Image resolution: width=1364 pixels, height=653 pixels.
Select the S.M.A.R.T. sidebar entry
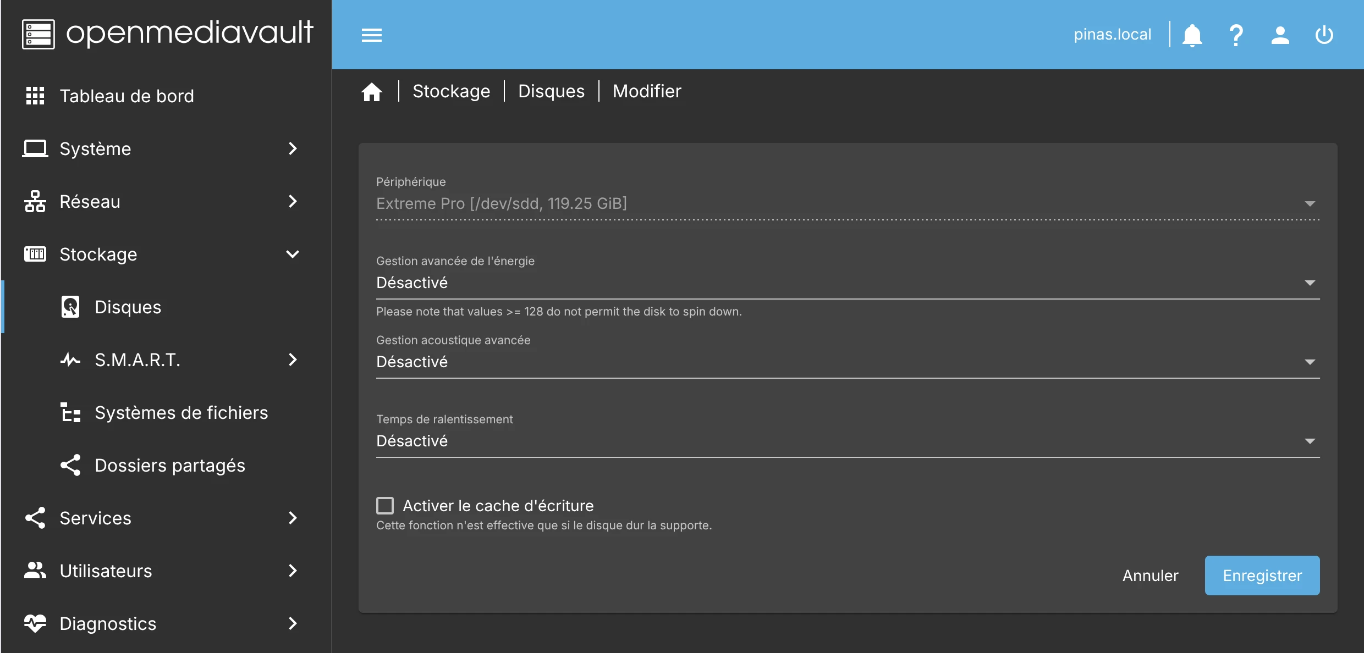[x=166, y=359]
